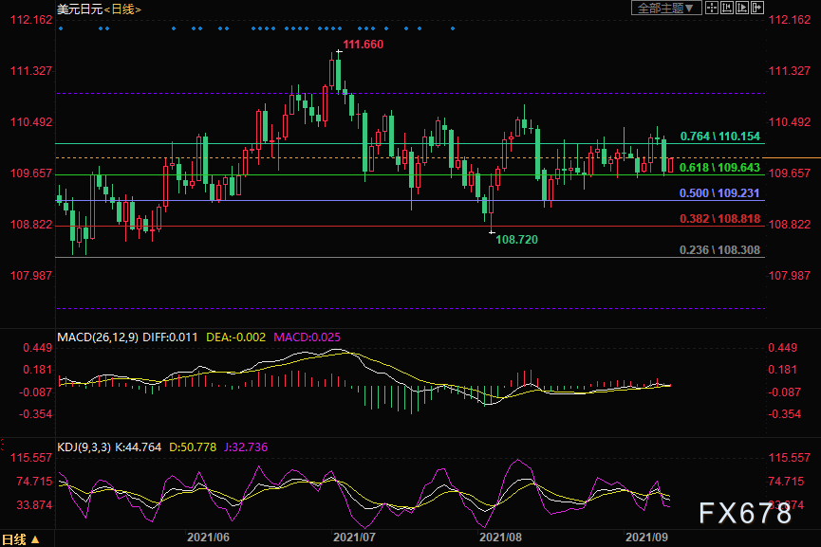Open the 日线 period selector at bottom
This screenshot has width=821, height=547.
(21, 539)
